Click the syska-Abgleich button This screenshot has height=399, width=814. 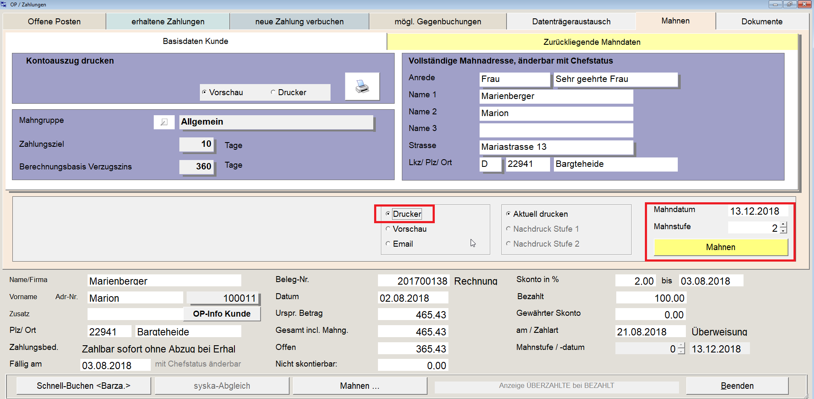pos(222,386)
